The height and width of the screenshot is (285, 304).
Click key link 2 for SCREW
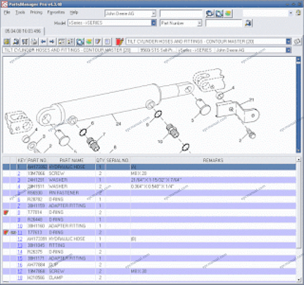pos(19,173)
